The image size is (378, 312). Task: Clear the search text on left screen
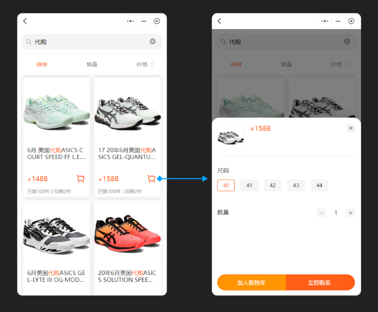coord(152,42)
